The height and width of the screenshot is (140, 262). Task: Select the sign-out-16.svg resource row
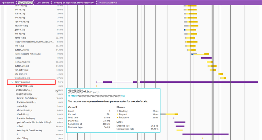pos(22,22)
